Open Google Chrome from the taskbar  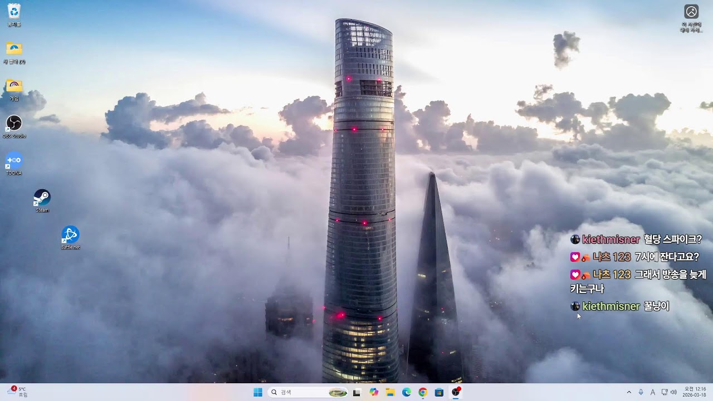click(423, 392)
